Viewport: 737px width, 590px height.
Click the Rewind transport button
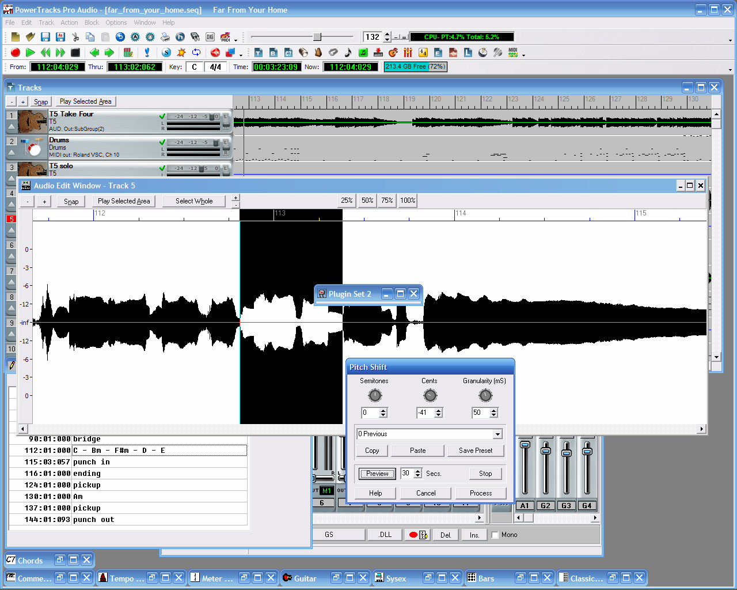point(45,52)
